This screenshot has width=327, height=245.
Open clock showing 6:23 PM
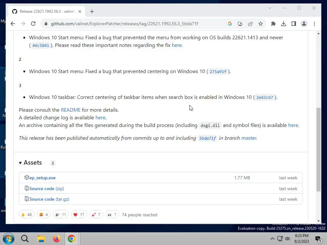(x=301, y=239)
